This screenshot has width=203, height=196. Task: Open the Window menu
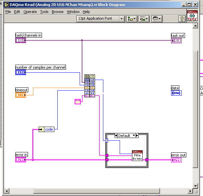pos(73,12)
